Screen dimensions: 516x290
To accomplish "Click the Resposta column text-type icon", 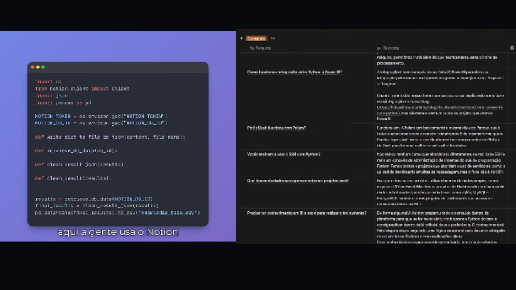I will pos(379,48).
